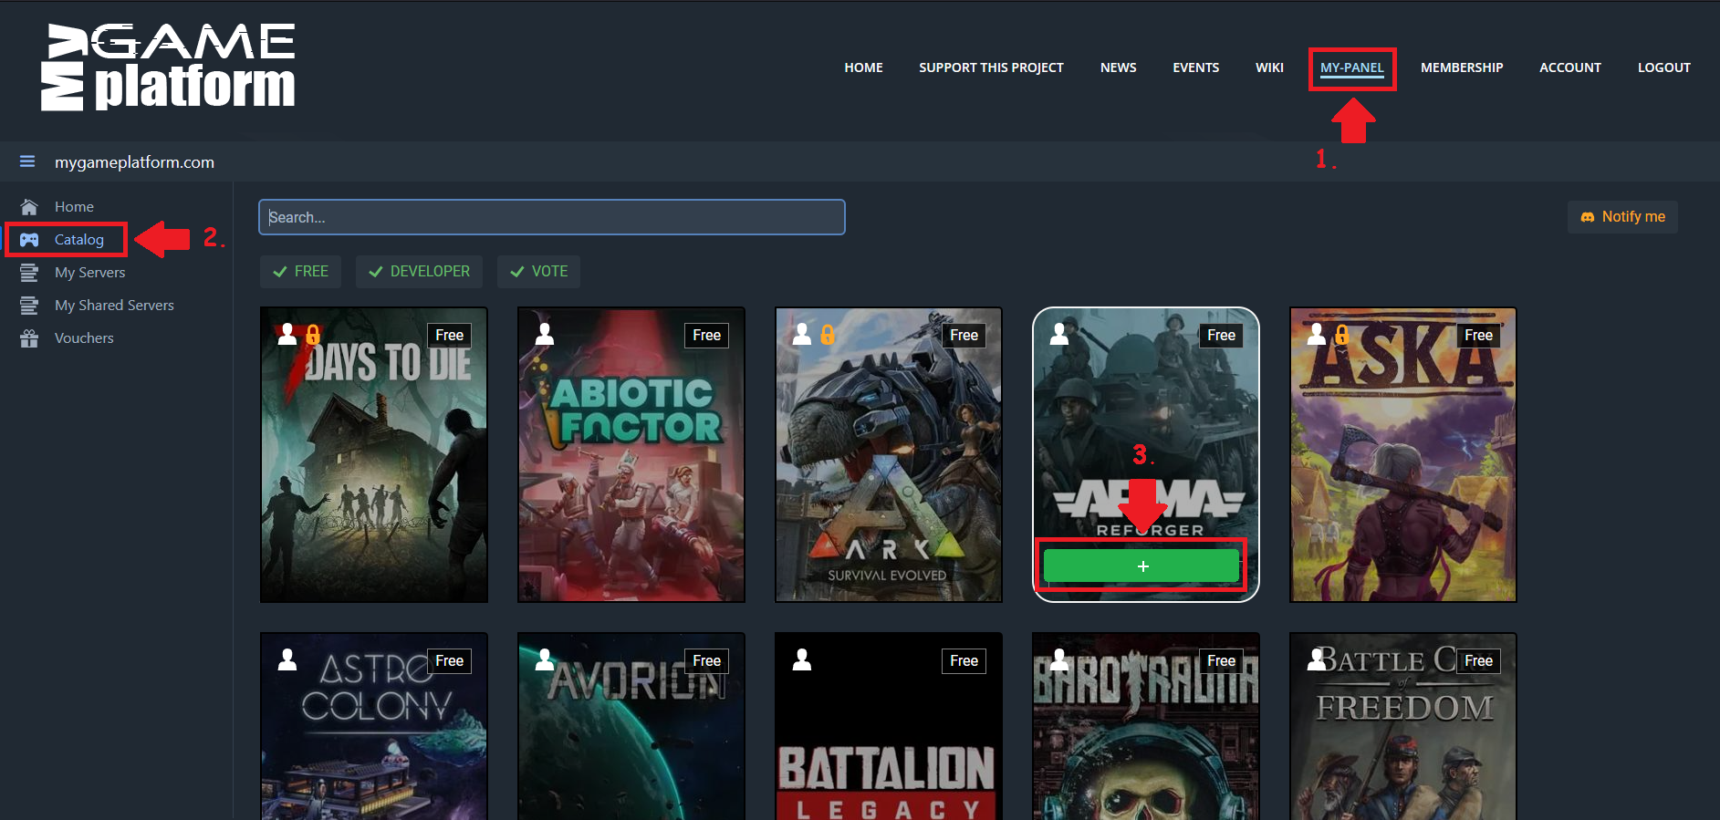
Task: Click the lock icon on ASKA card
Action: tap(1342, 335)
